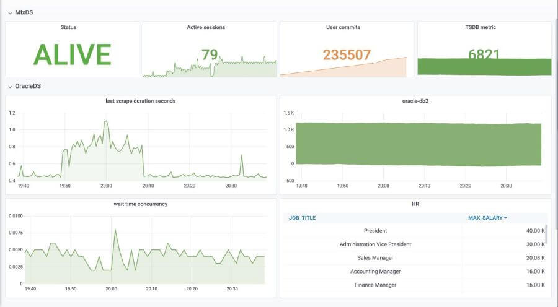Click the MixDS row title

(24, 12)
